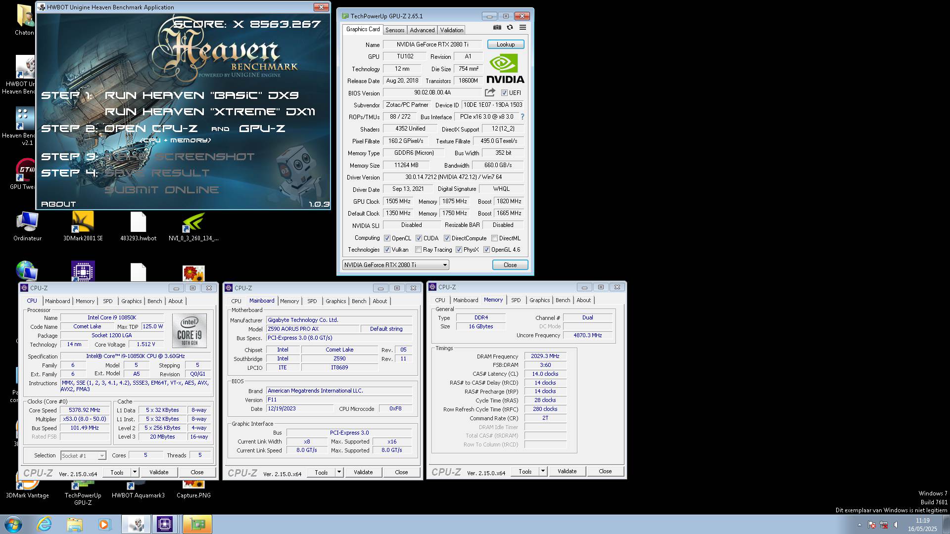
Task: Refresh GPU-Z data using the refresh icon
Action: (510, 28)
